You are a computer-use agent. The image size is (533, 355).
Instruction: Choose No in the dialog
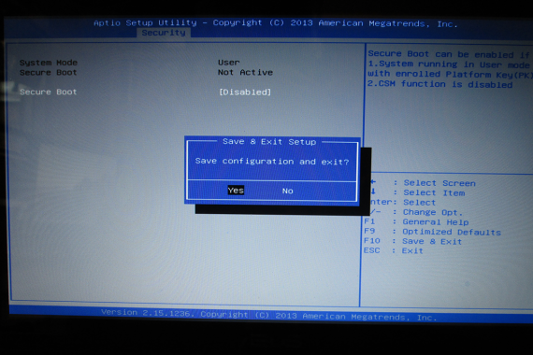coord(288,191)
